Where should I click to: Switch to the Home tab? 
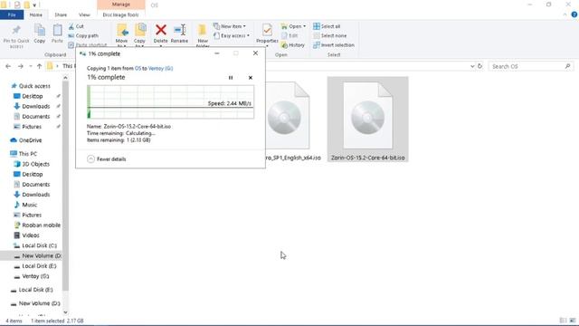click(x=36, y=14)
